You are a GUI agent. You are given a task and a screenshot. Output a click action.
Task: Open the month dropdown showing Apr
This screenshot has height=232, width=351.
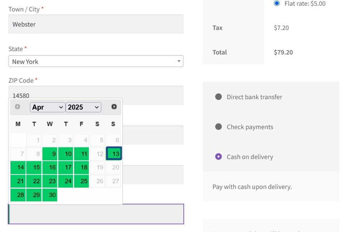tap(47, 107)
